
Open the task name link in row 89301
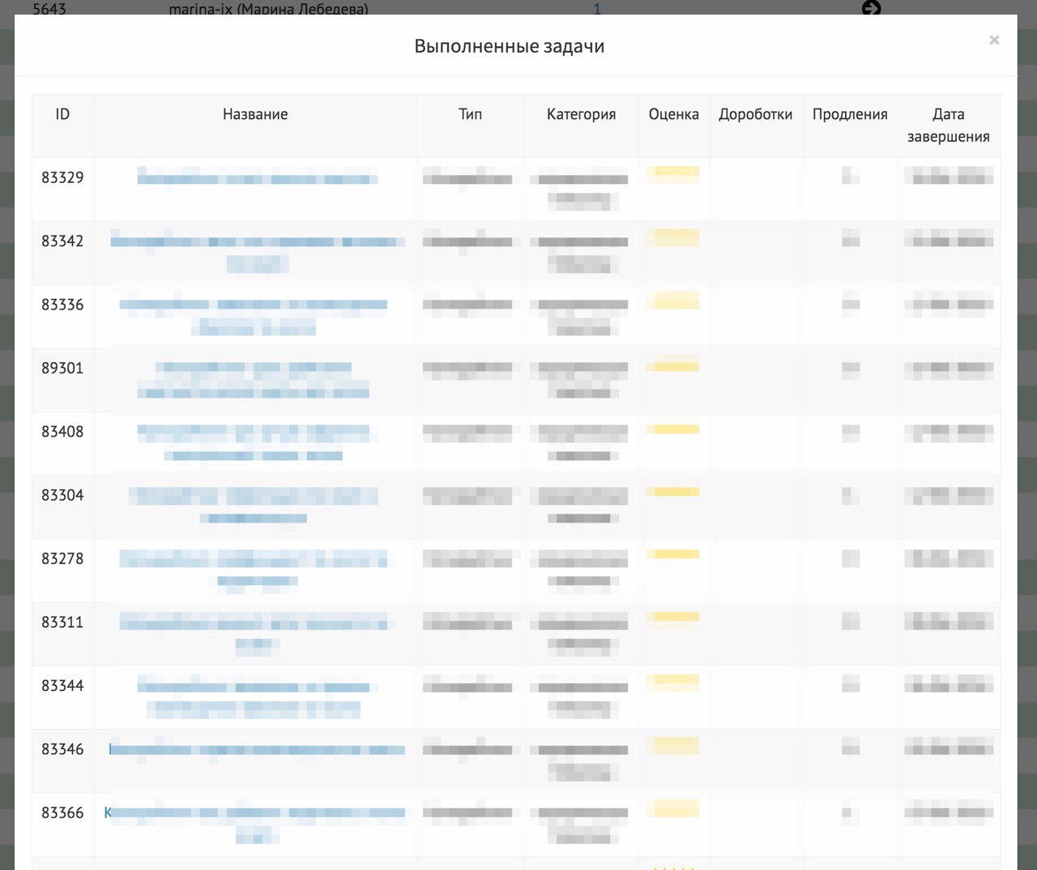254,379
